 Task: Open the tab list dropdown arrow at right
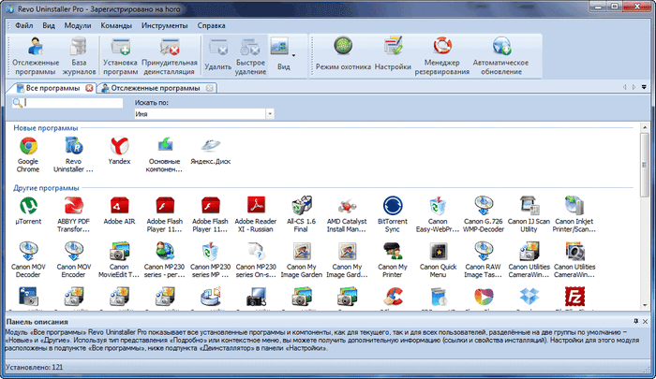(x=644, y=87)
